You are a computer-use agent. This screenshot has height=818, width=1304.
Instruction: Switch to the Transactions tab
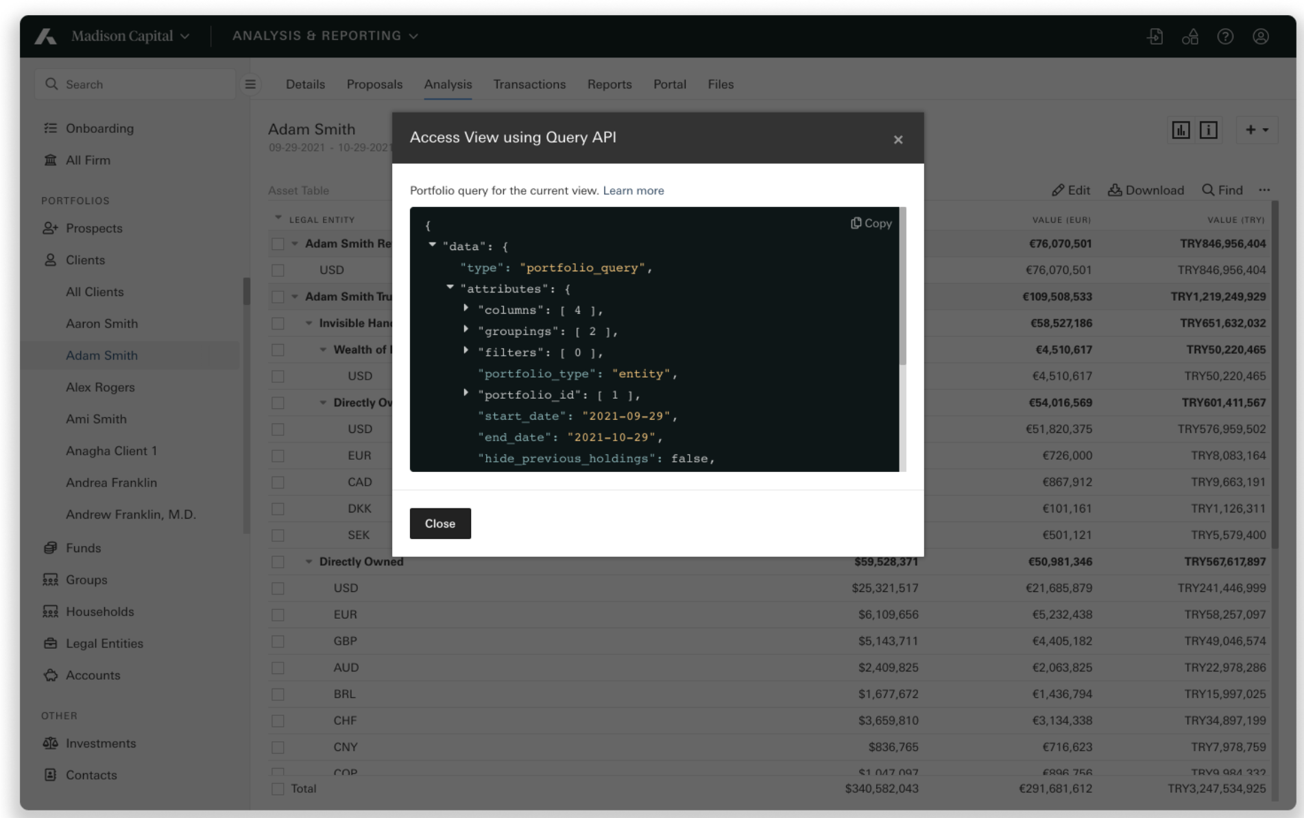529,84
